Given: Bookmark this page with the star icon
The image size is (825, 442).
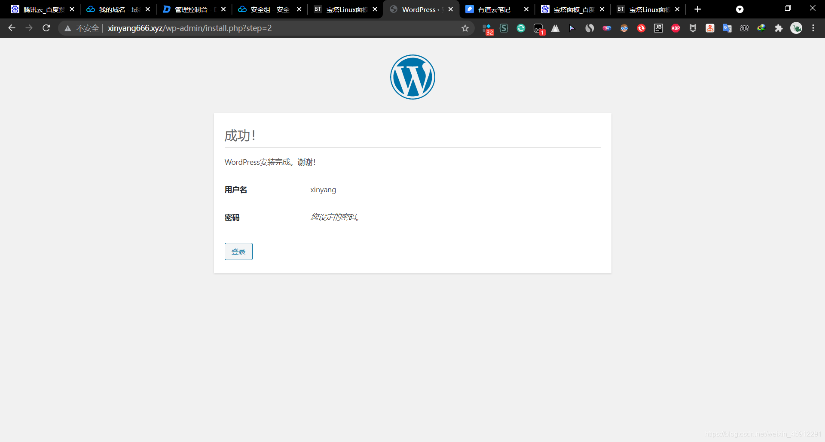Looking at the screenshot, I should tap(465, 28).
